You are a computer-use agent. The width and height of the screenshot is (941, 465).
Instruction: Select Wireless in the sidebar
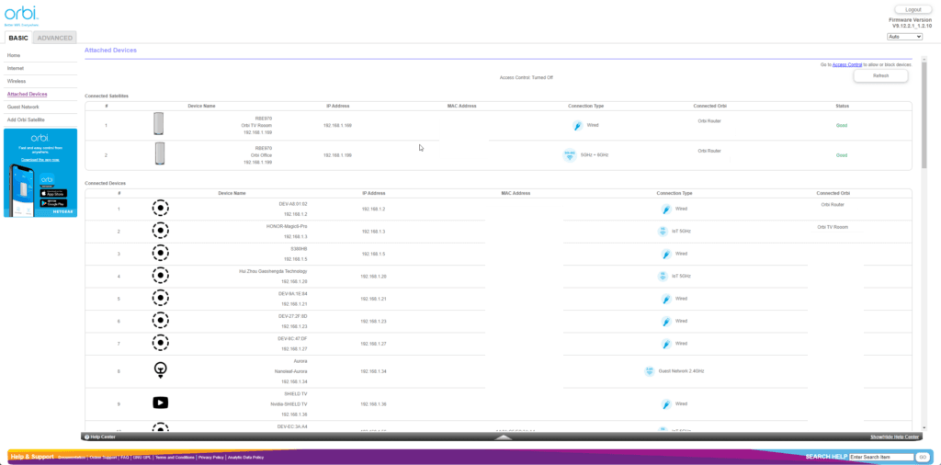point(17,81)
